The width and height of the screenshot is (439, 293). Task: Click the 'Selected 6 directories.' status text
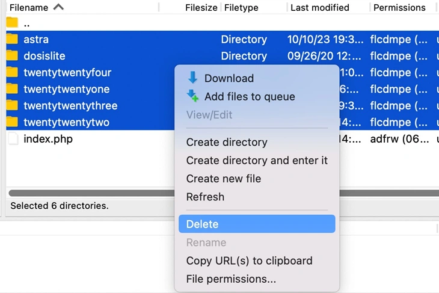(x=60, y=206)
